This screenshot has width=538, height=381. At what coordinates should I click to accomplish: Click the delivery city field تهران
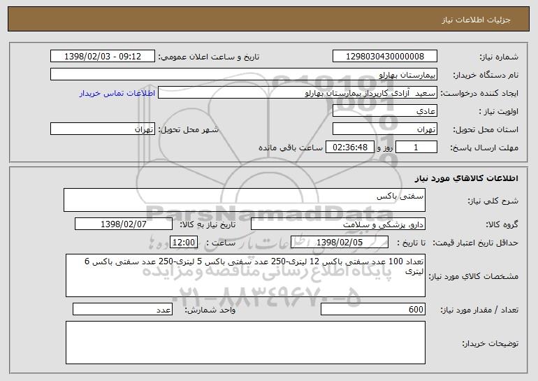[x=103, y=129]
